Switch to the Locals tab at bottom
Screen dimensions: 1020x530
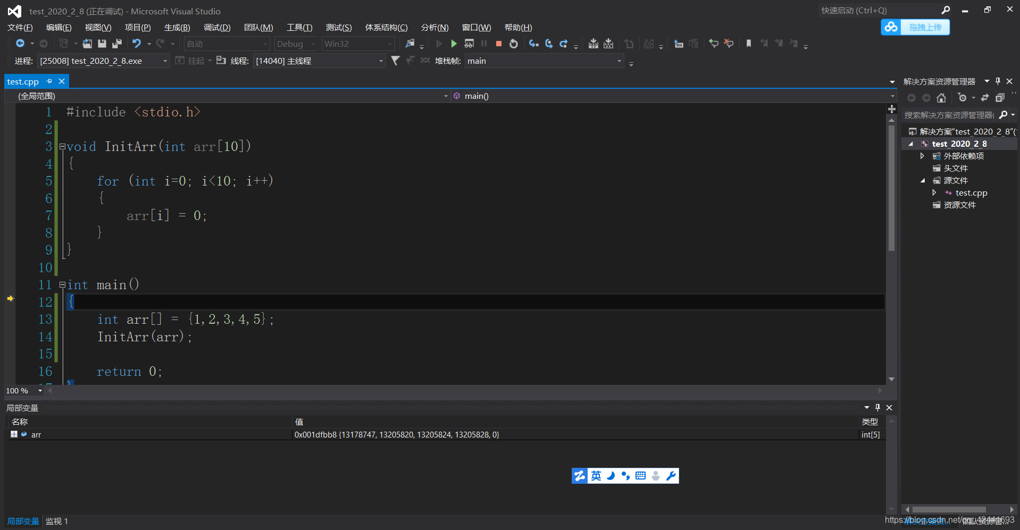click(x=23, y=521)
